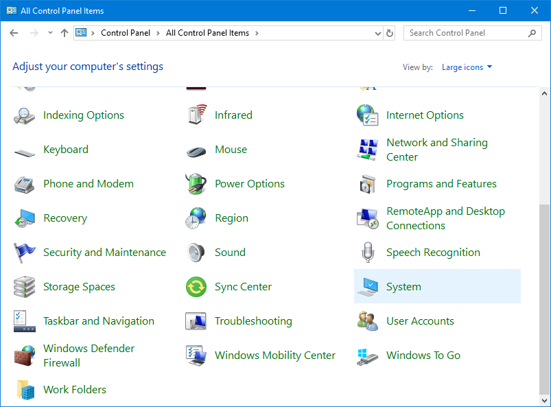Click the Work Folders icon
The height and width of the screenshot is (407, 551).
pyautogui.click(x=25, y=390)
